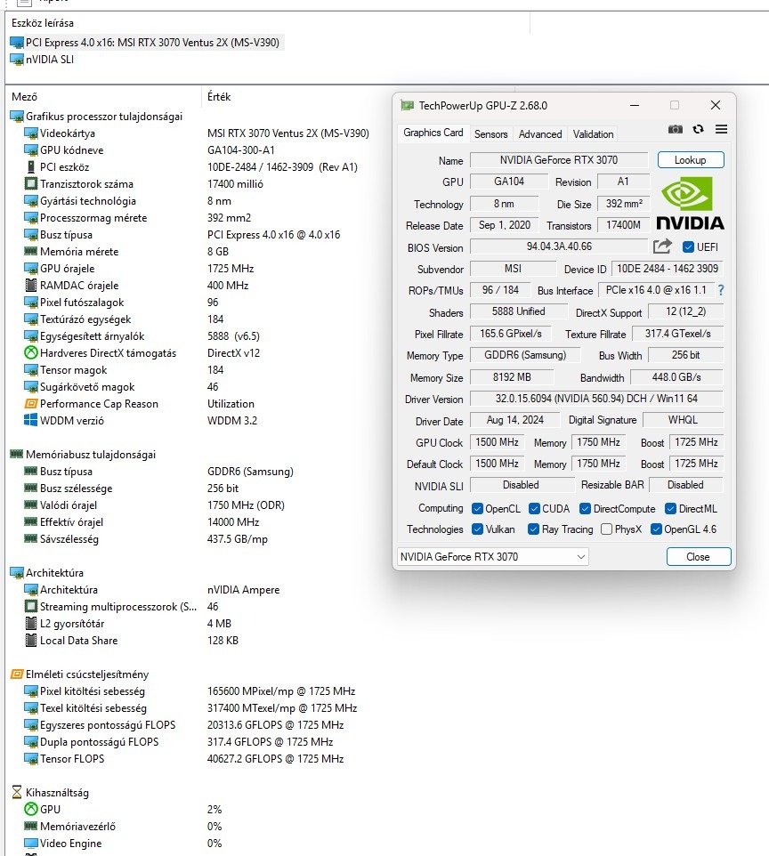Select the Grafikus processzor tulajdonságai row
769x856 pixels.
[x=97, y=117]
